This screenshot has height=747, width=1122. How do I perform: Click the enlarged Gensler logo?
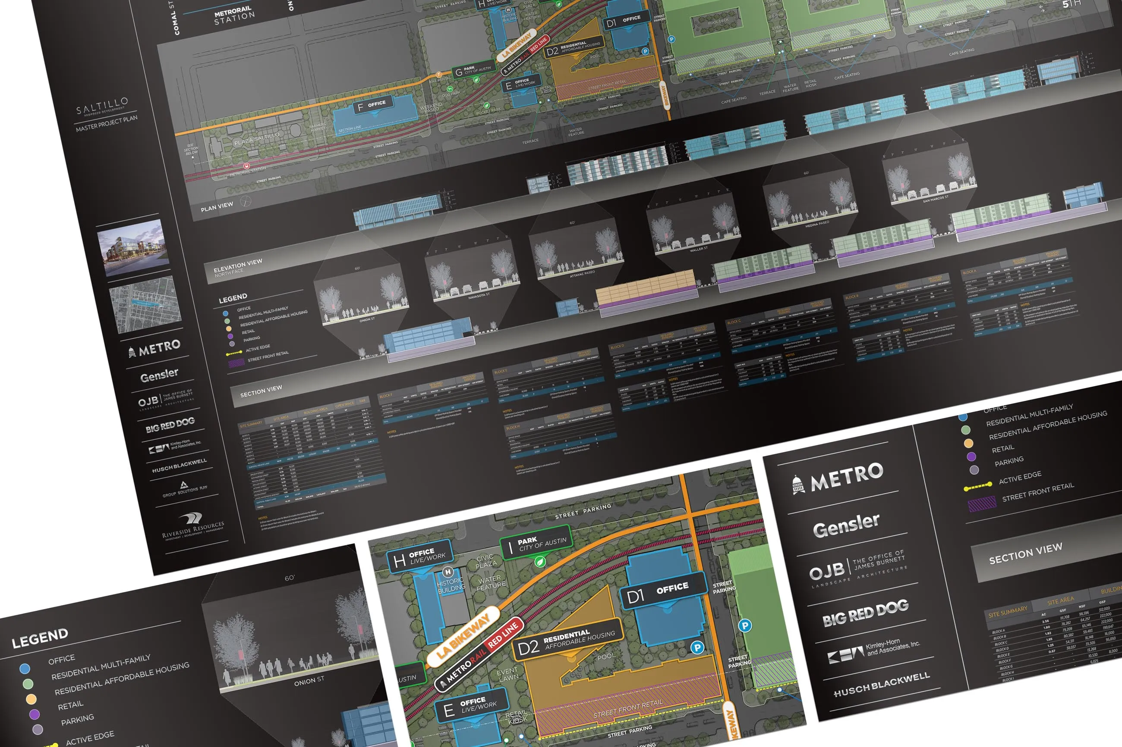tap(846, 525)
